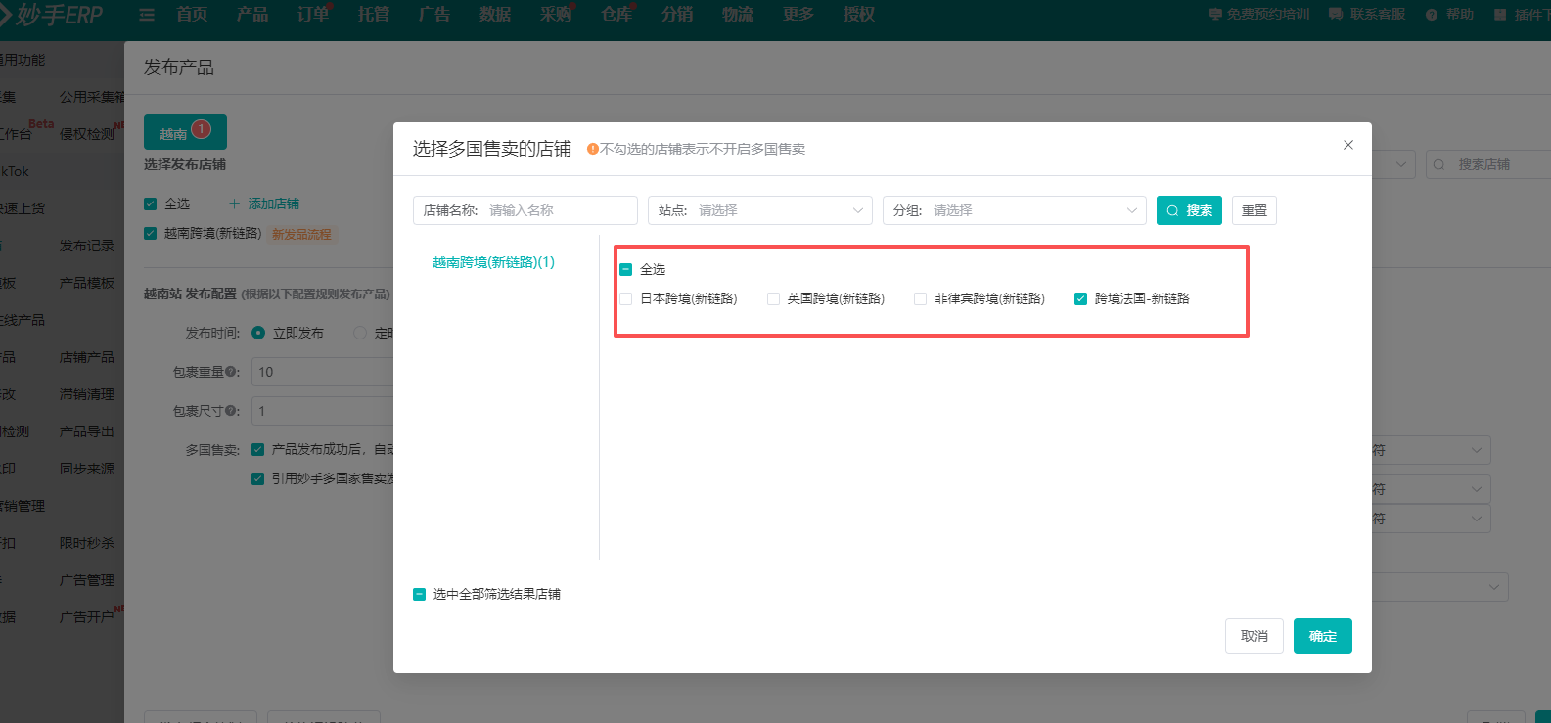
Task: Uncheck the 跨境法国-新链路 store checkbox
Action: 1080,298
